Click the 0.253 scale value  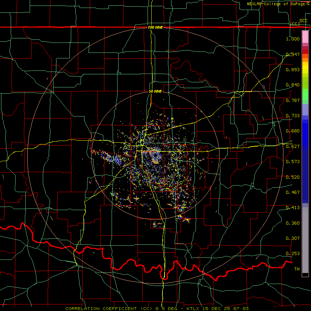pos(293,254)
